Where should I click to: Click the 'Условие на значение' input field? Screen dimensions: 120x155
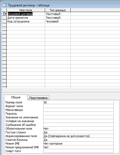[78, 121]
